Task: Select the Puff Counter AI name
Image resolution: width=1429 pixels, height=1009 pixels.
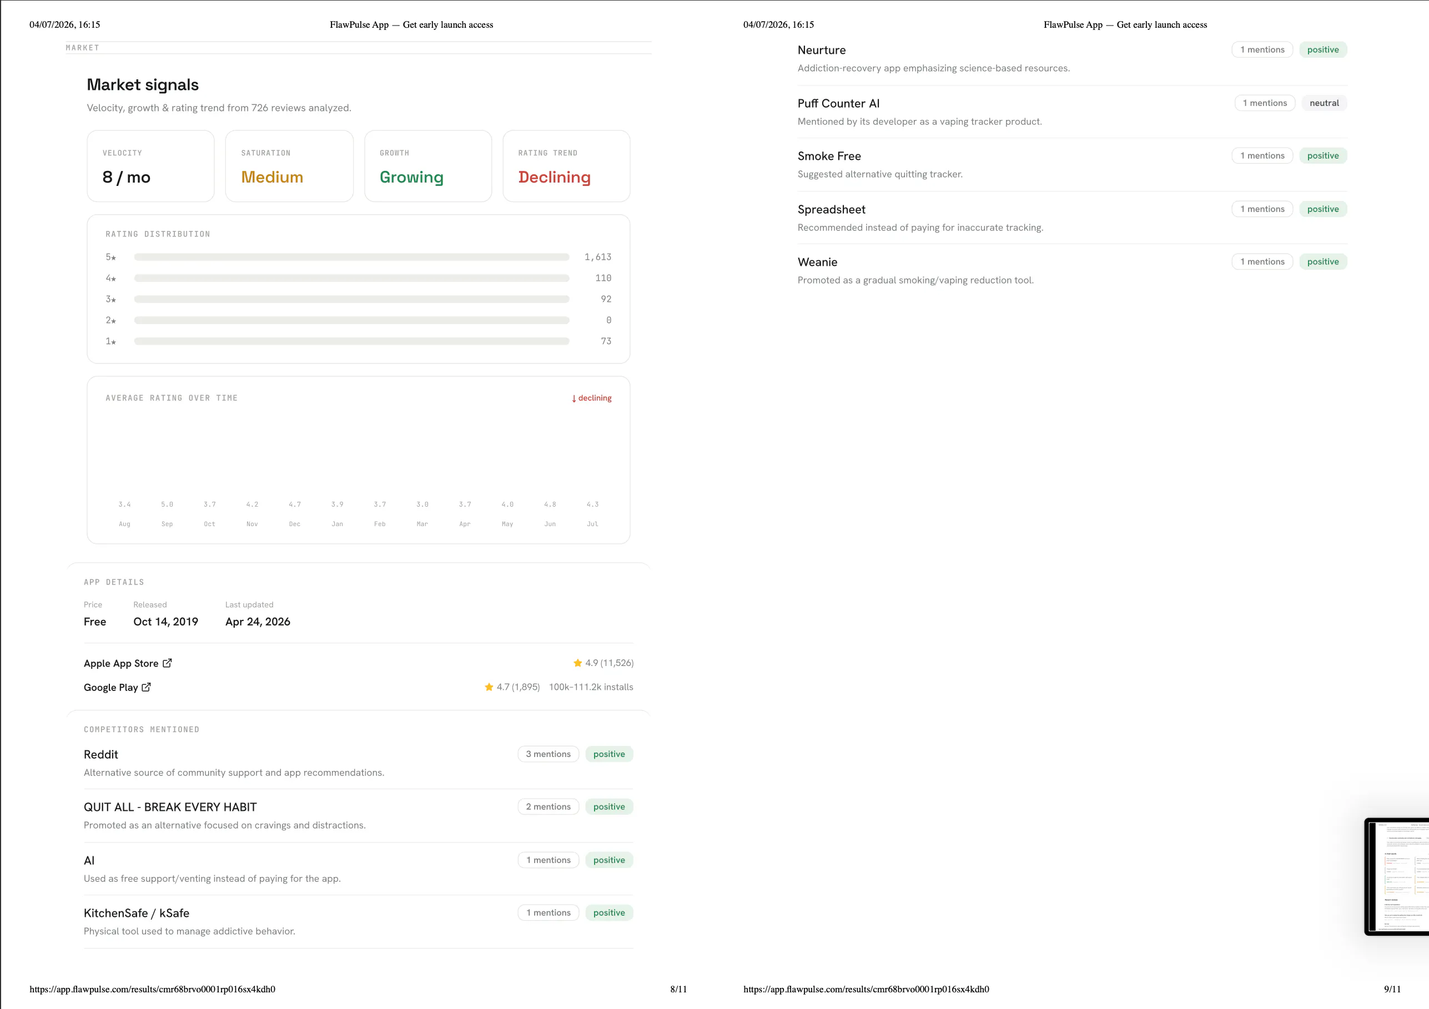Action: coord(839,103)
